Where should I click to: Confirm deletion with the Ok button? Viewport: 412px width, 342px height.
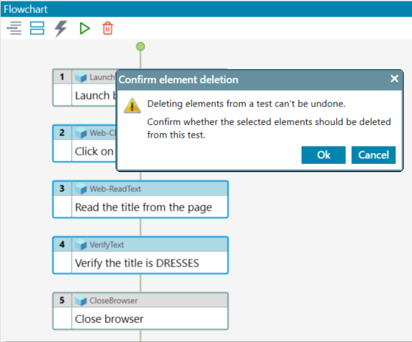[x=324, y=155]
